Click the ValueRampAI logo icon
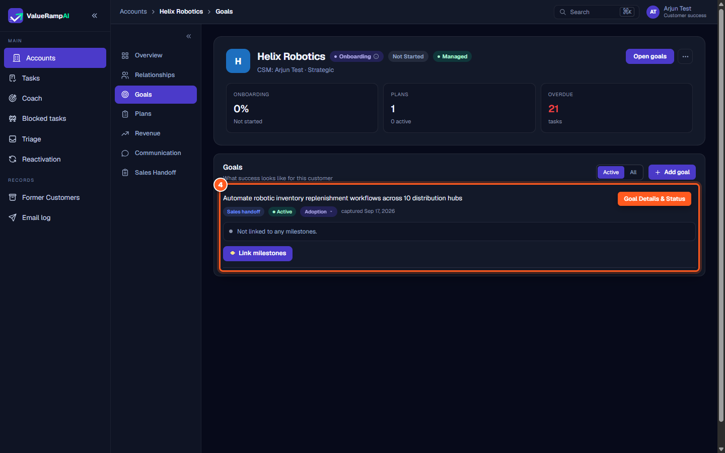The image size is (725, 453). (16, 16)
